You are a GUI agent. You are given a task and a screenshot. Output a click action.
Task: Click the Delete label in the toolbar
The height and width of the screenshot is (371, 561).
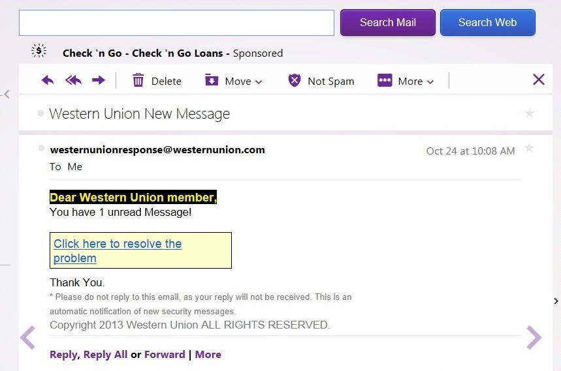pos(166,81)
